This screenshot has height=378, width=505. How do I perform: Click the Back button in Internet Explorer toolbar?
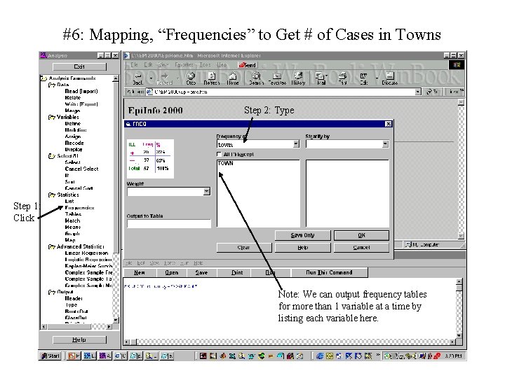coord(138,78)
